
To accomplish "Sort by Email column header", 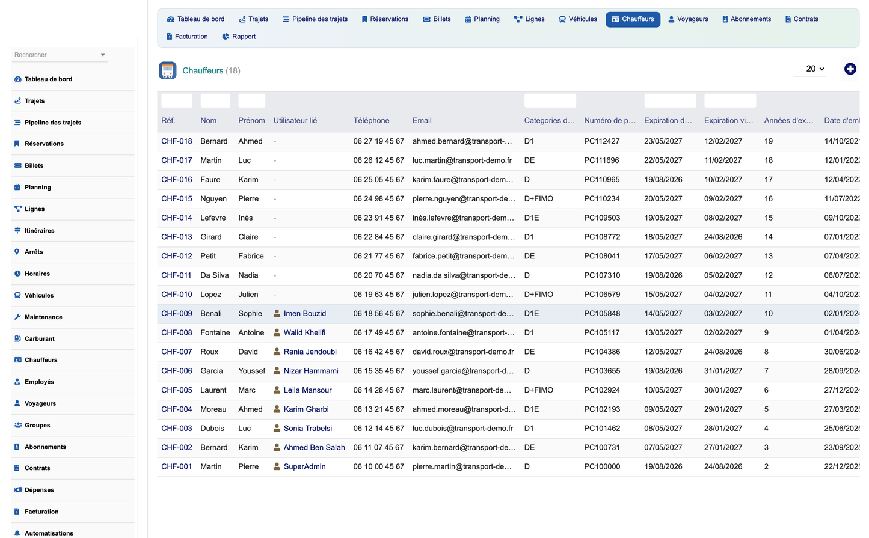I will pyautogui.click(x=422, y=121).
